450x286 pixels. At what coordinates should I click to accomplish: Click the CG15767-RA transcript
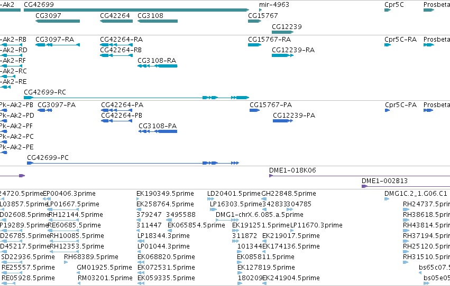254,45
